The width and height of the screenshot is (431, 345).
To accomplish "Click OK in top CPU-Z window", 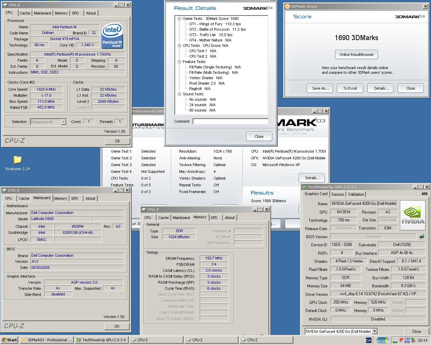I will coord(118,141).
